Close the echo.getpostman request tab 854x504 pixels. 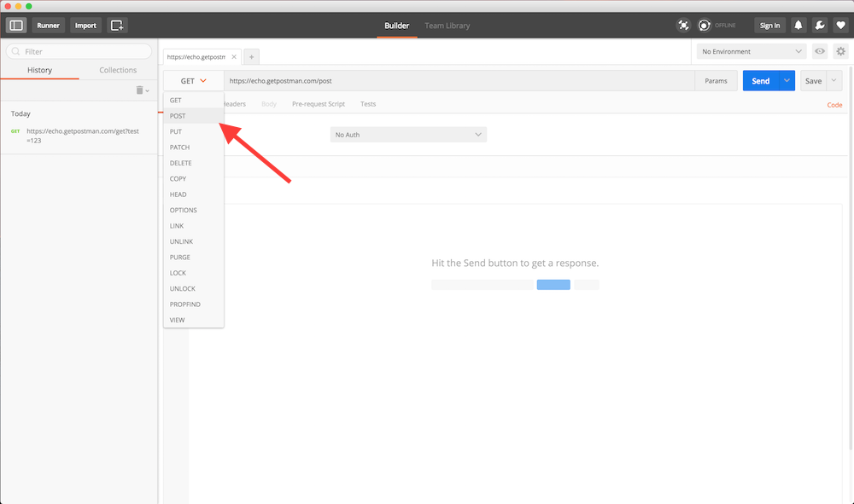click(x=234, y=56)
